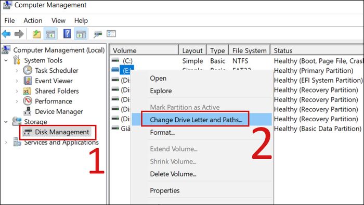Image resolution: width=364 pixels, height=205 pixels.
Task: Sort by the Volume column header
Action: pos(144,50)
